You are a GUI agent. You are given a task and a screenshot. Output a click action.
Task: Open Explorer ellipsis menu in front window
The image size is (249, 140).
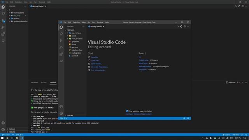[83, 26]
